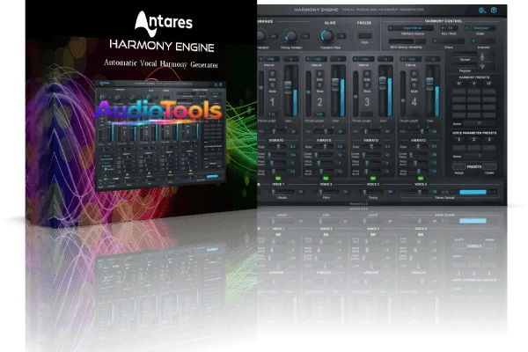Mute harmony voice 3
The image size is (528, 352).
coord(367,85)
